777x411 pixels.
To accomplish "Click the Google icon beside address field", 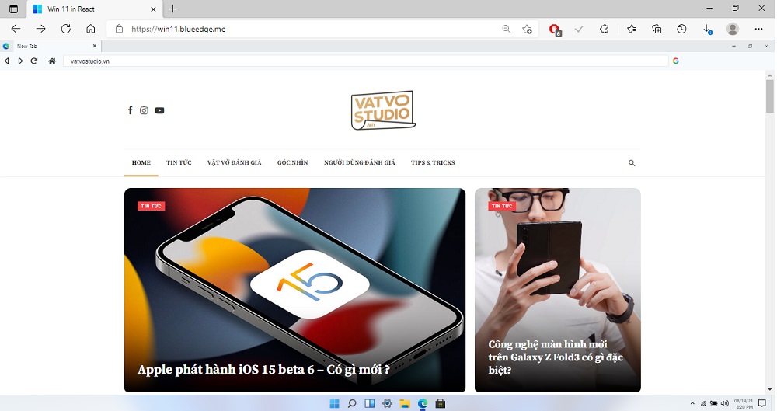I will (x=675, y=61).
